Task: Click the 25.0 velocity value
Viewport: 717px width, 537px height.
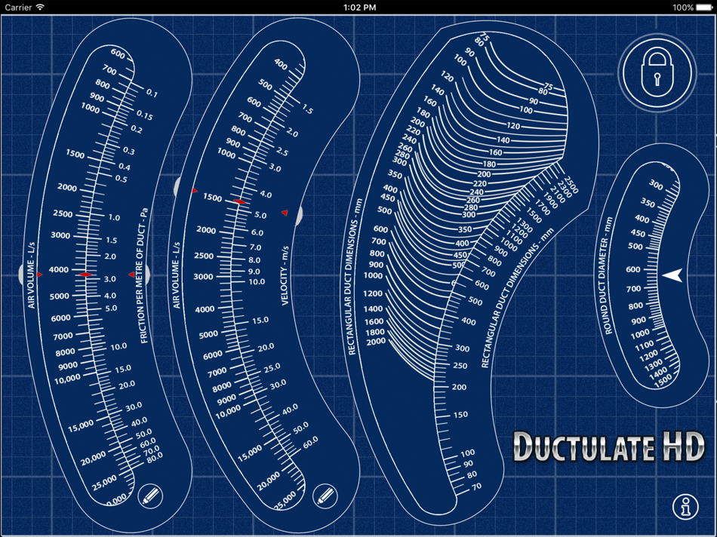Action: pos(272,368)
